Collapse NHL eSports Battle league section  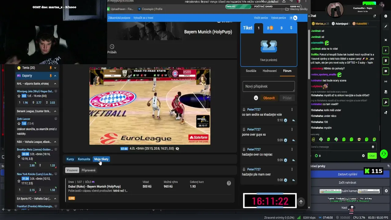[55, 84]
